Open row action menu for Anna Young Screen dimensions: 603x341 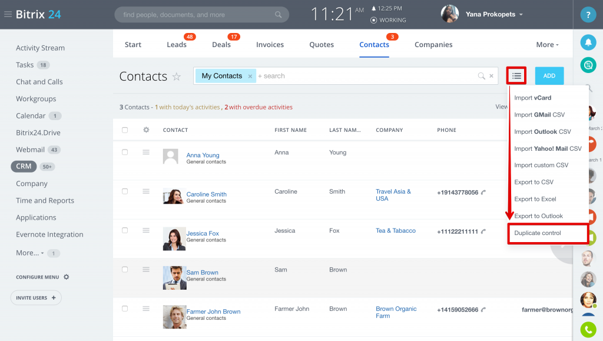(146, 152)
